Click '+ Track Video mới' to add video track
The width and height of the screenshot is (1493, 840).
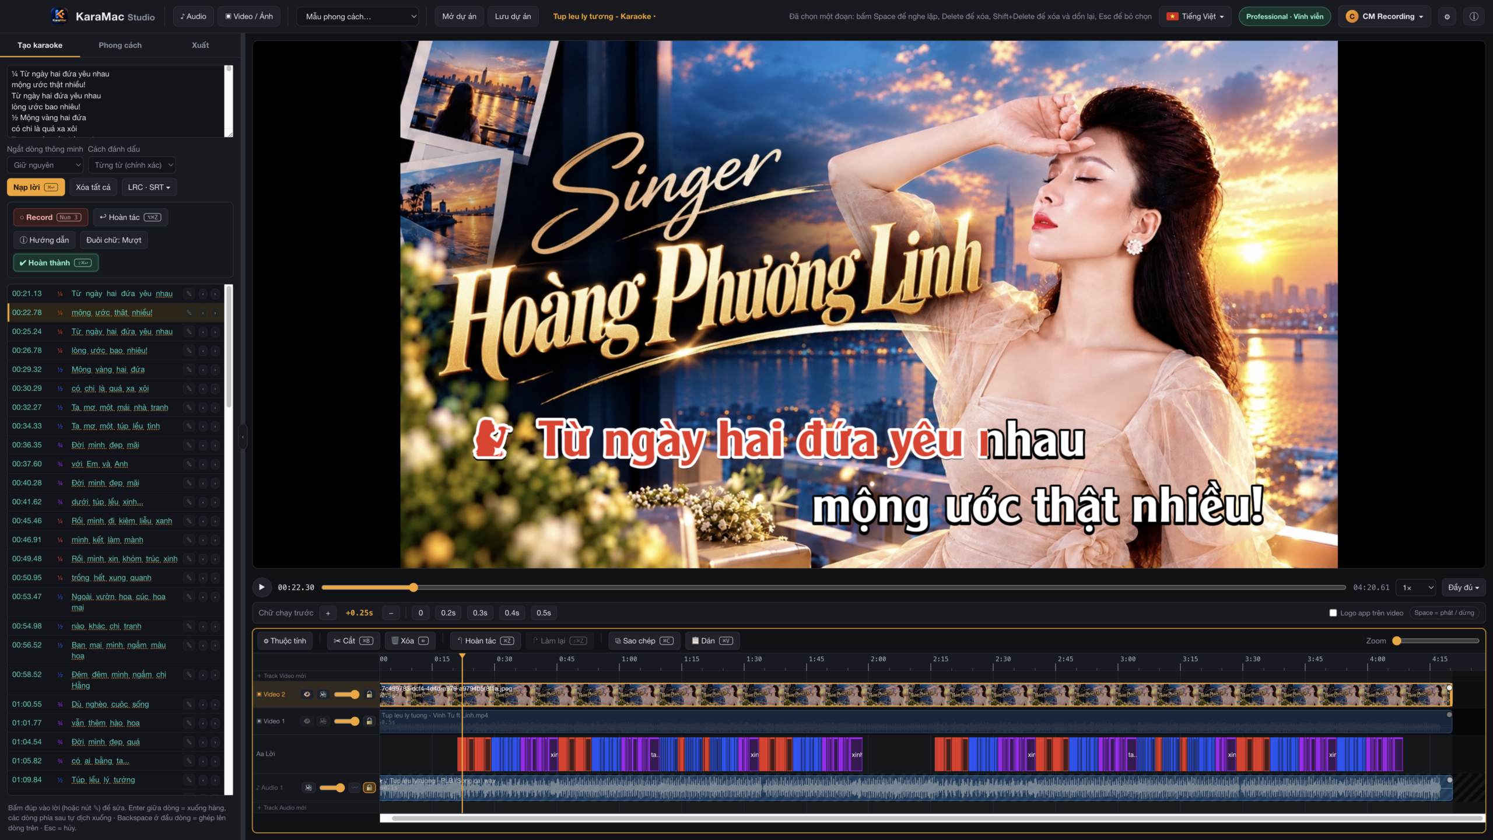pos(282,675)
